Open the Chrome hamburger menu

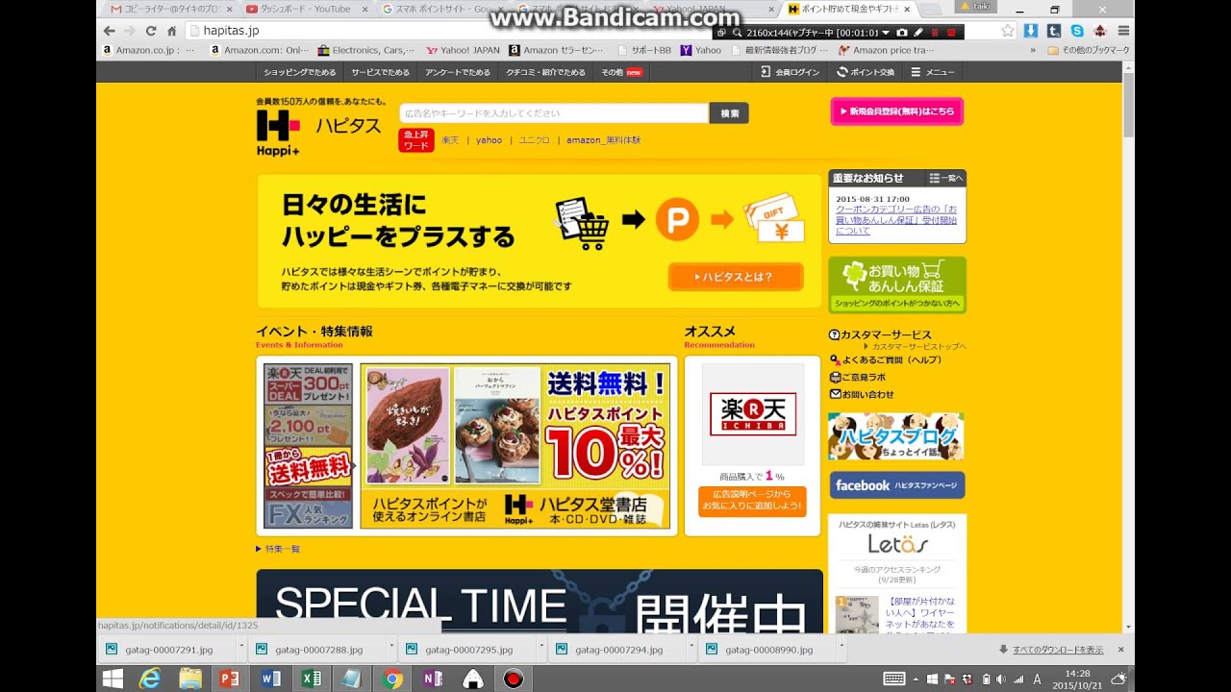click(1123, 31)
